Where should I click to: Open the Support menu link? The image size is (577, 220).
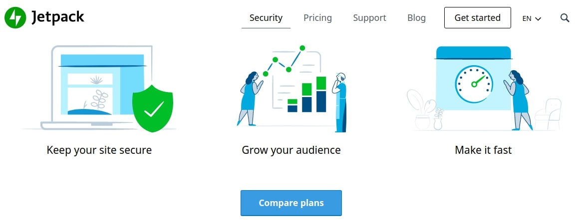click(369, 18)
